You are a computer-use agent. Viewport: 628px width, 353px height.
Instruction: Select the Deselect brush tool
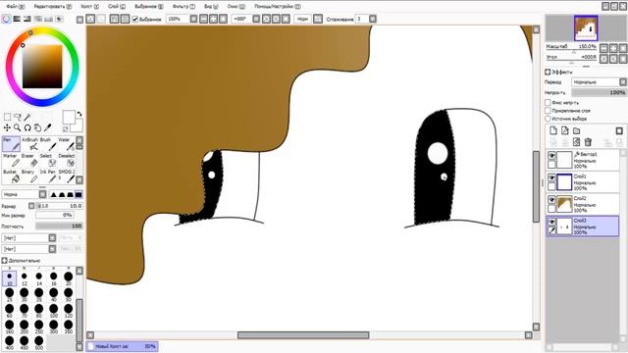66,160
